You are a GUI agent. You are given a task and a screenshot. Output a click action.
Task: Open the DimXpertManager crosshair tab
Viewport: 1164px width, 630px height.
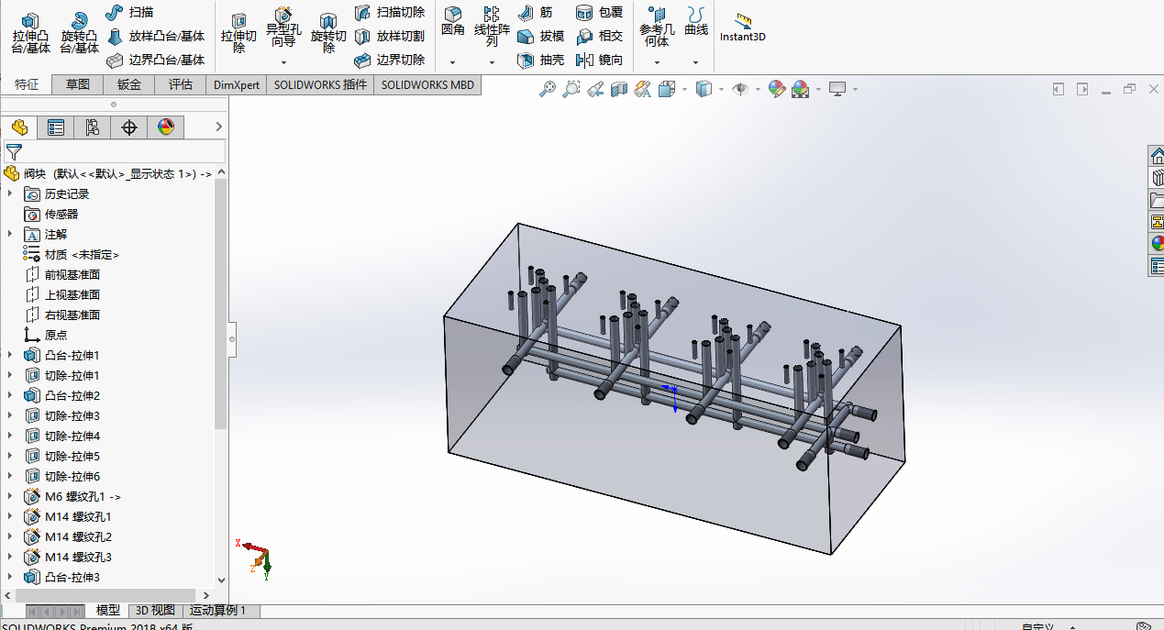129,127
